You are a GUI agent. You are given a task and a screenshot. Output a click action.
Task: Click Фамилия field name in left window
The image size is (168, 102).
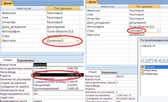9,13
